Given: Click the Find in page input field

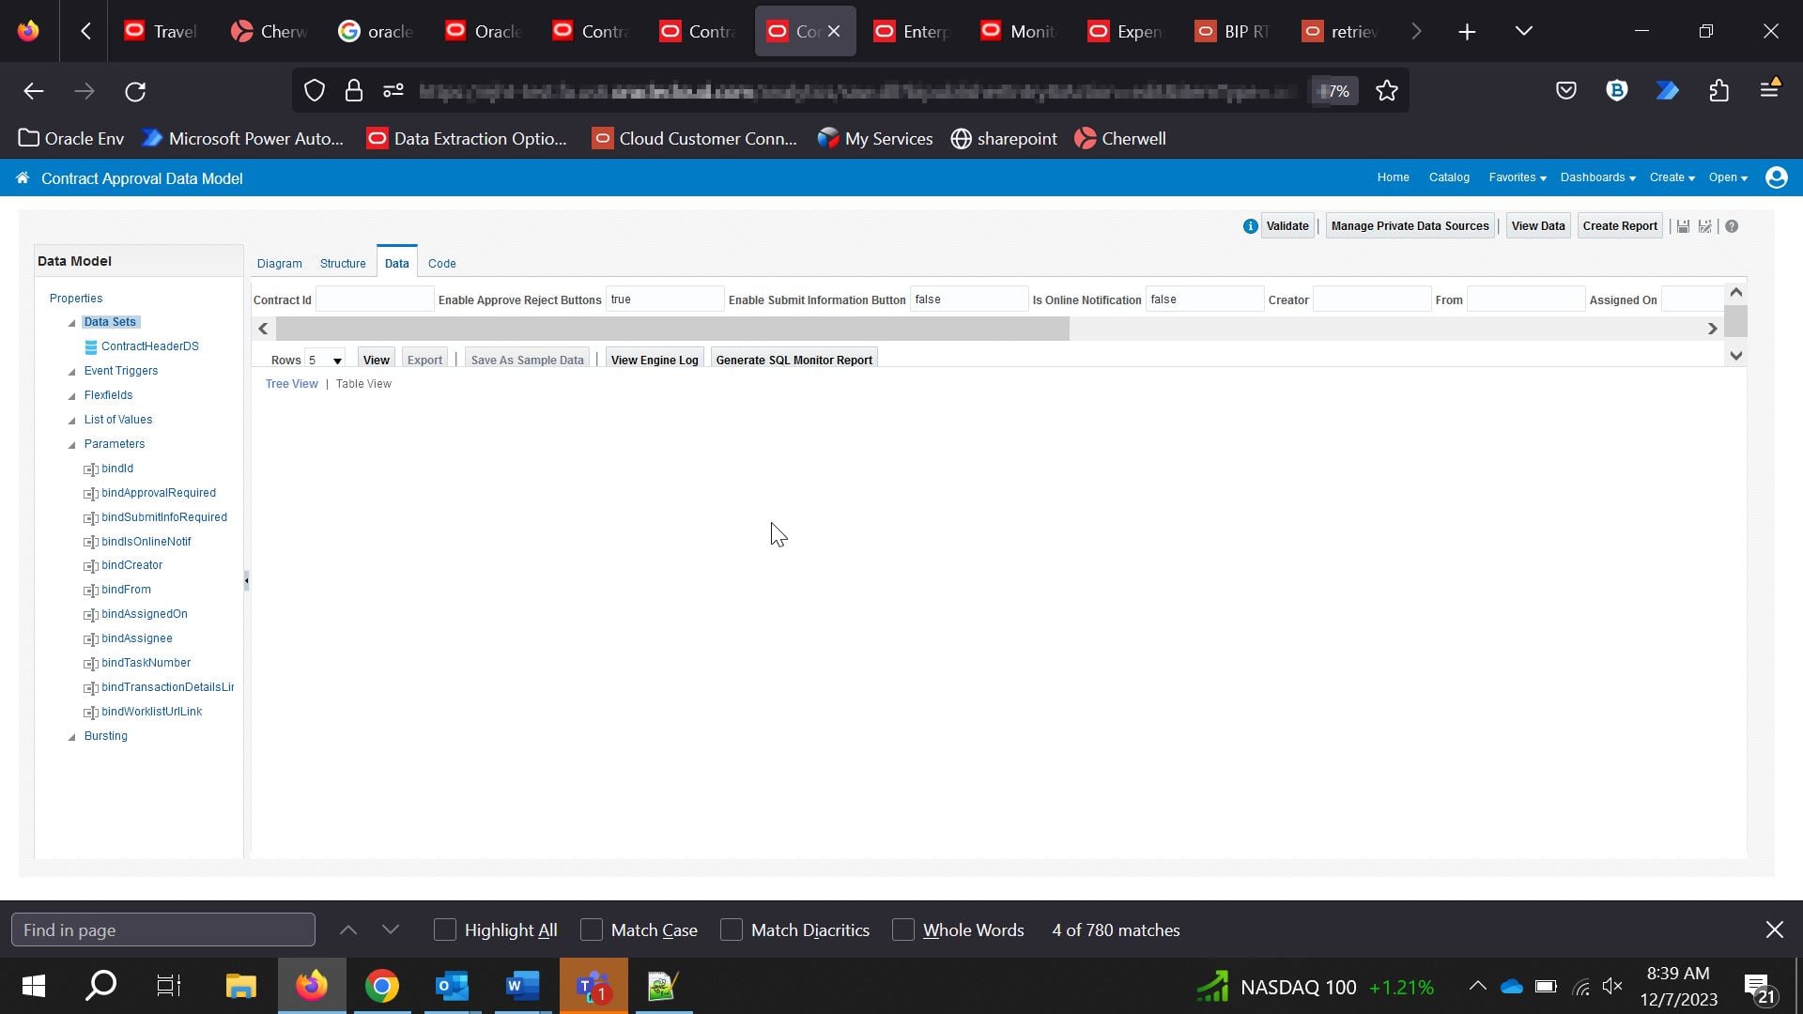Looking at the screenshot, I should point(162,929).
